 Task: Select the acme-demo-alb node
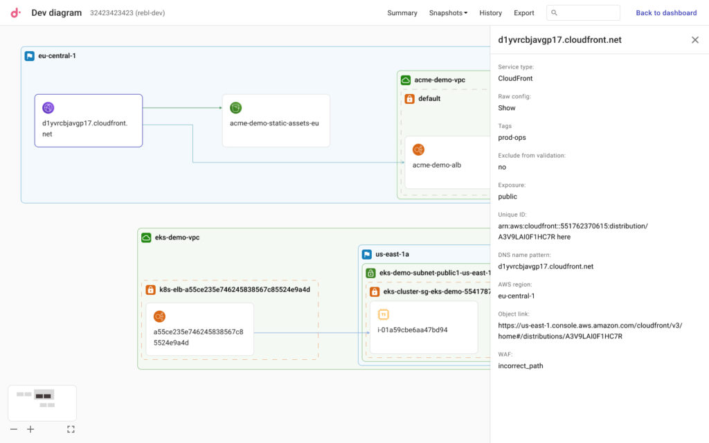(448, 163)
